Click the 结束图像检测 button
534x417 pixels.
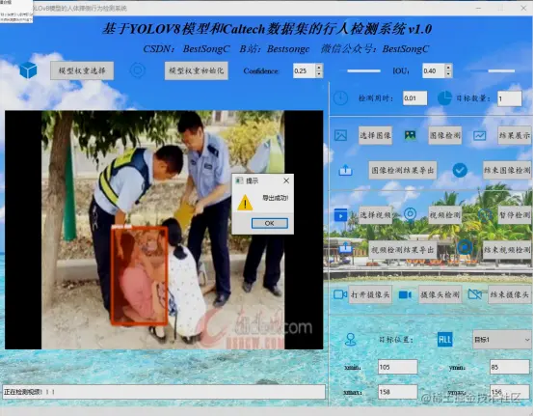[x=507, y=170]
